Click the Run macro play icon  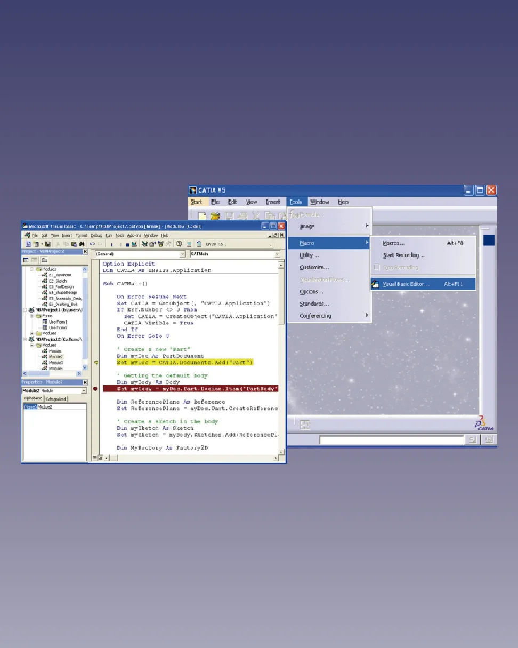pos(112,244)
